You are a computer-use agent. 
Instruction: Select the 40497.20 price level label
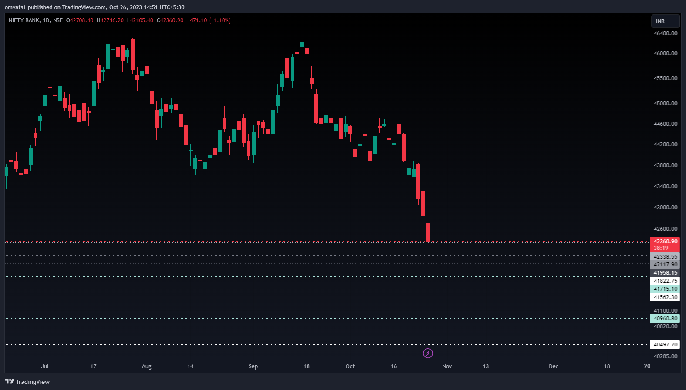tap(665, 344)
